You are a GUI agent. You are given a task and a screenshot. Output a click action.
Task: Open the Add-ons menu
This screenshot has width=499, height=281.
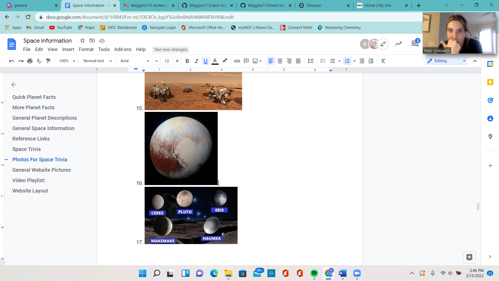123,49
